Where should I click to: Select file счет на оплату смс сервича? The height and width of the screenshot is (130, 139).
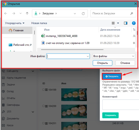[68, 43]
